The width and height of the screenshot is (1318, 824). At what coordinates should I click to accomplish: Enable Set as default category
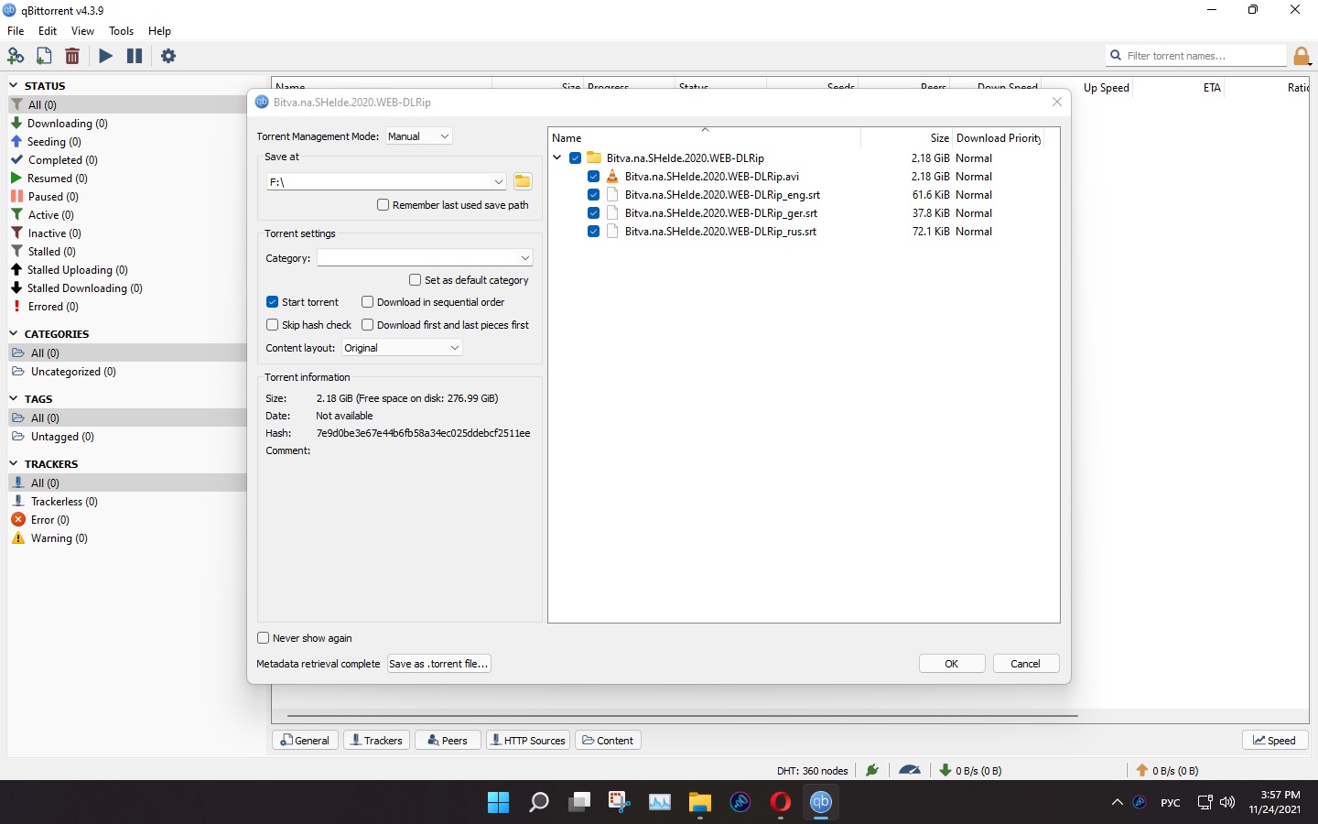coord(416,280)
